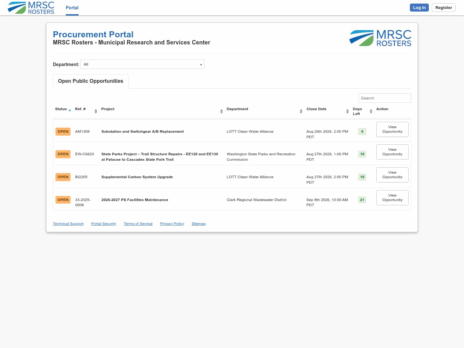Sort table by Project column arrows
Screen dimensions: 464x348
221,111
